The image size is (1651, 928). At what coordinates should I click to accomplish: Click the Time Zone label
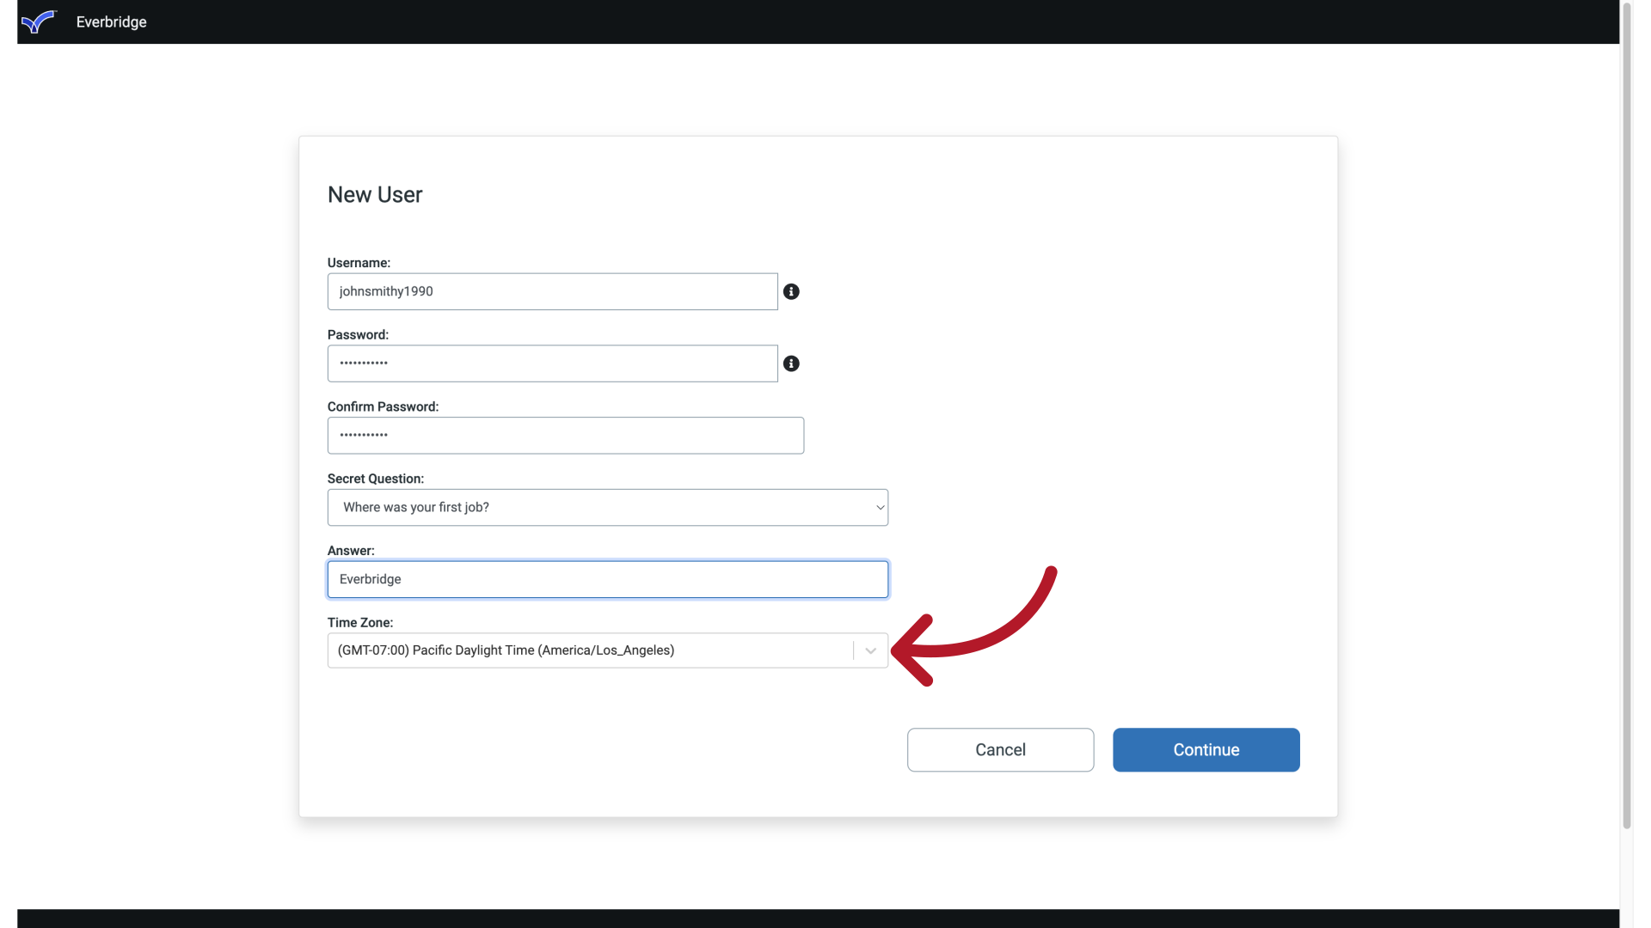click(359, 622)
